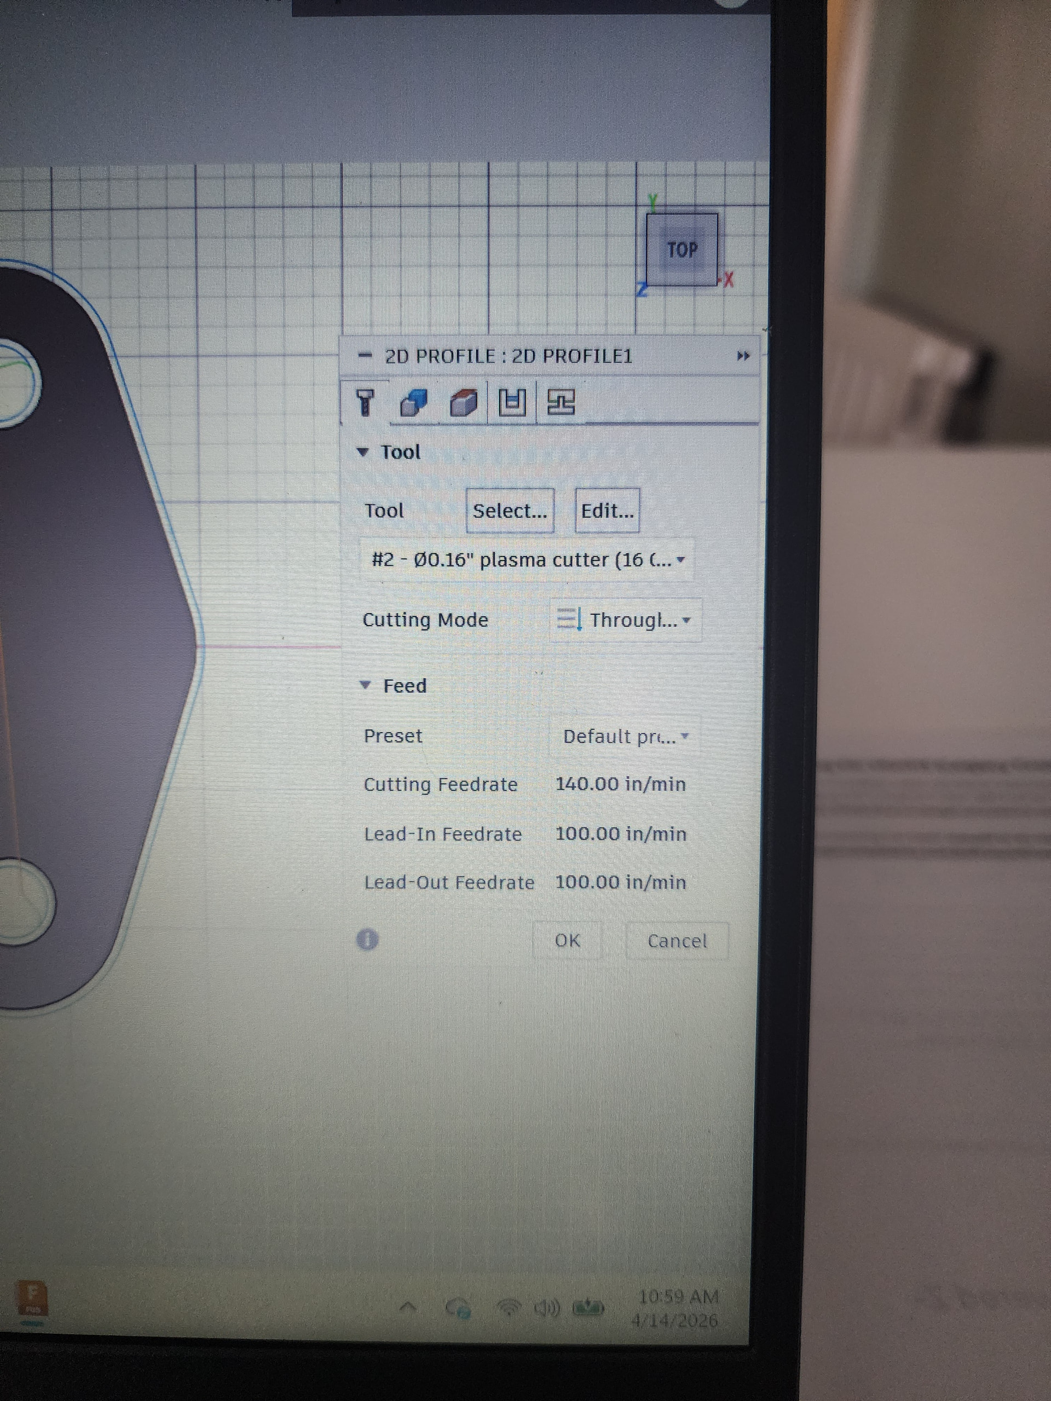This screenshot has height=1401, width=1051.
Task: Click the Wi-Fi icon in system tray
Action: point(509,1307)
